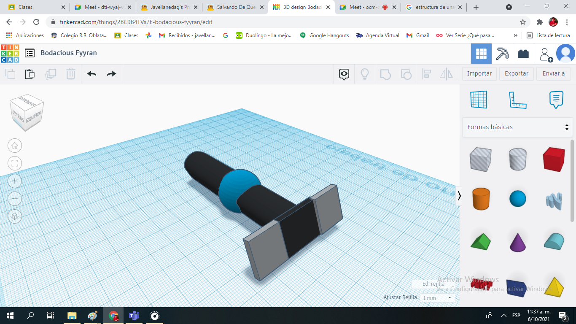Click the view cube navigator
This screenshot has width=576, height=324.
click(27, 112)
